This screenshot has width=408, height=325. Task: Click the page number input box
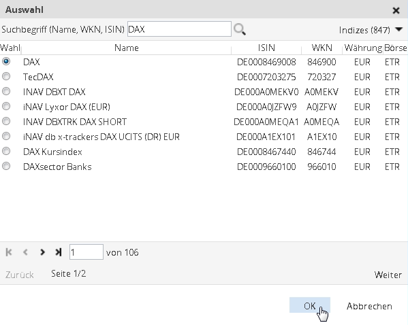[87, 252]
